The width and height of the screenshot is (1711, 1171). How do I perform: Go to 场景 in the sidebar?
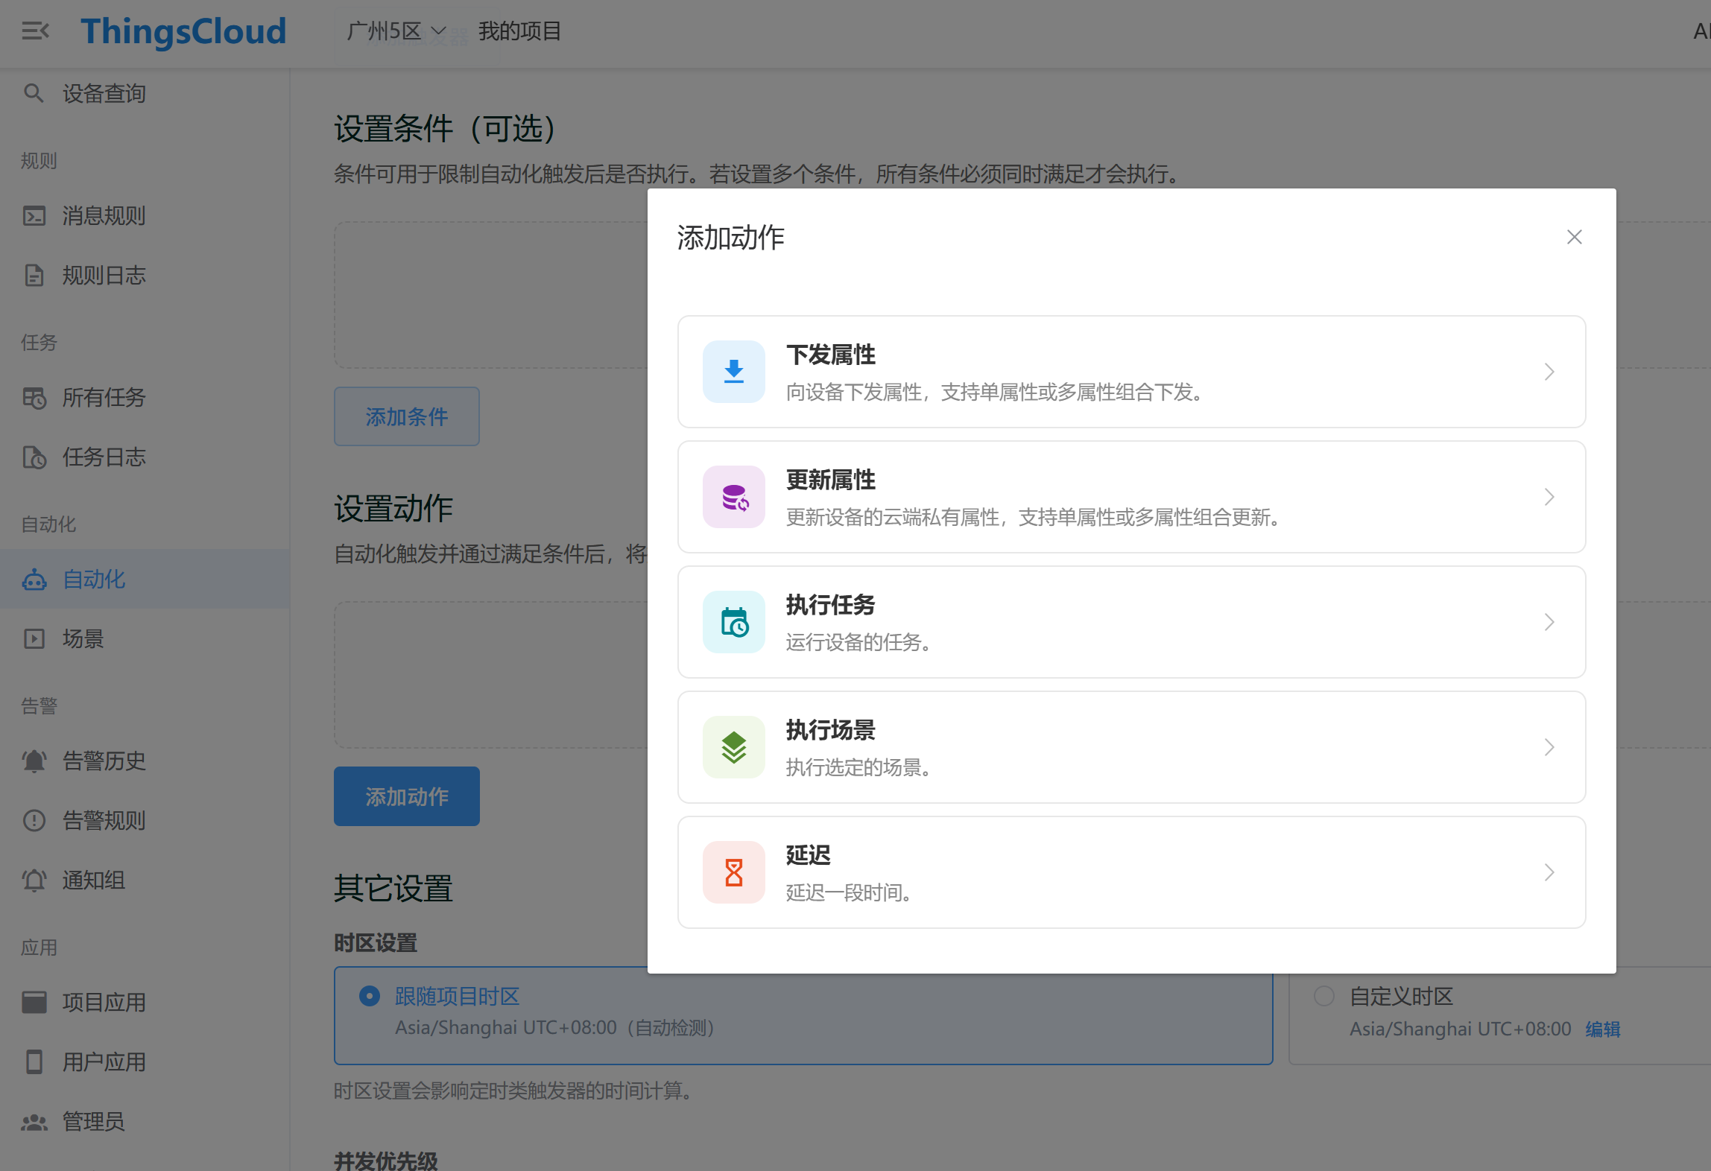point(83,638)
